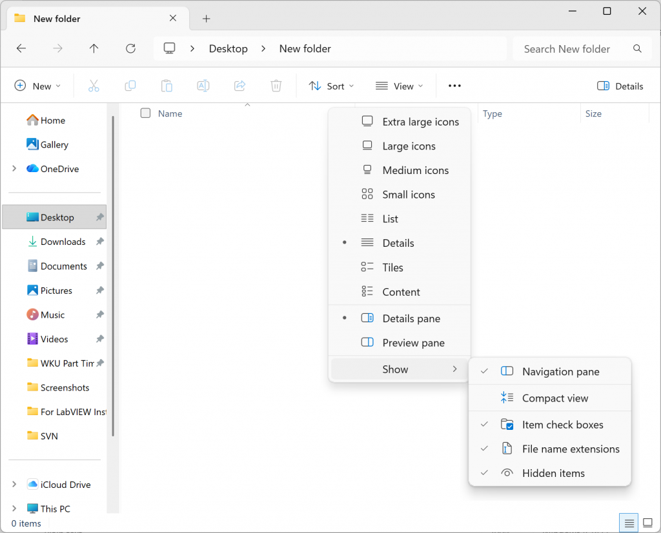Image resolution: width=661 pixels, height=533 pixels.
Task: Click the PC monitor icon in address bar
Action: click(x=170, y=48)
